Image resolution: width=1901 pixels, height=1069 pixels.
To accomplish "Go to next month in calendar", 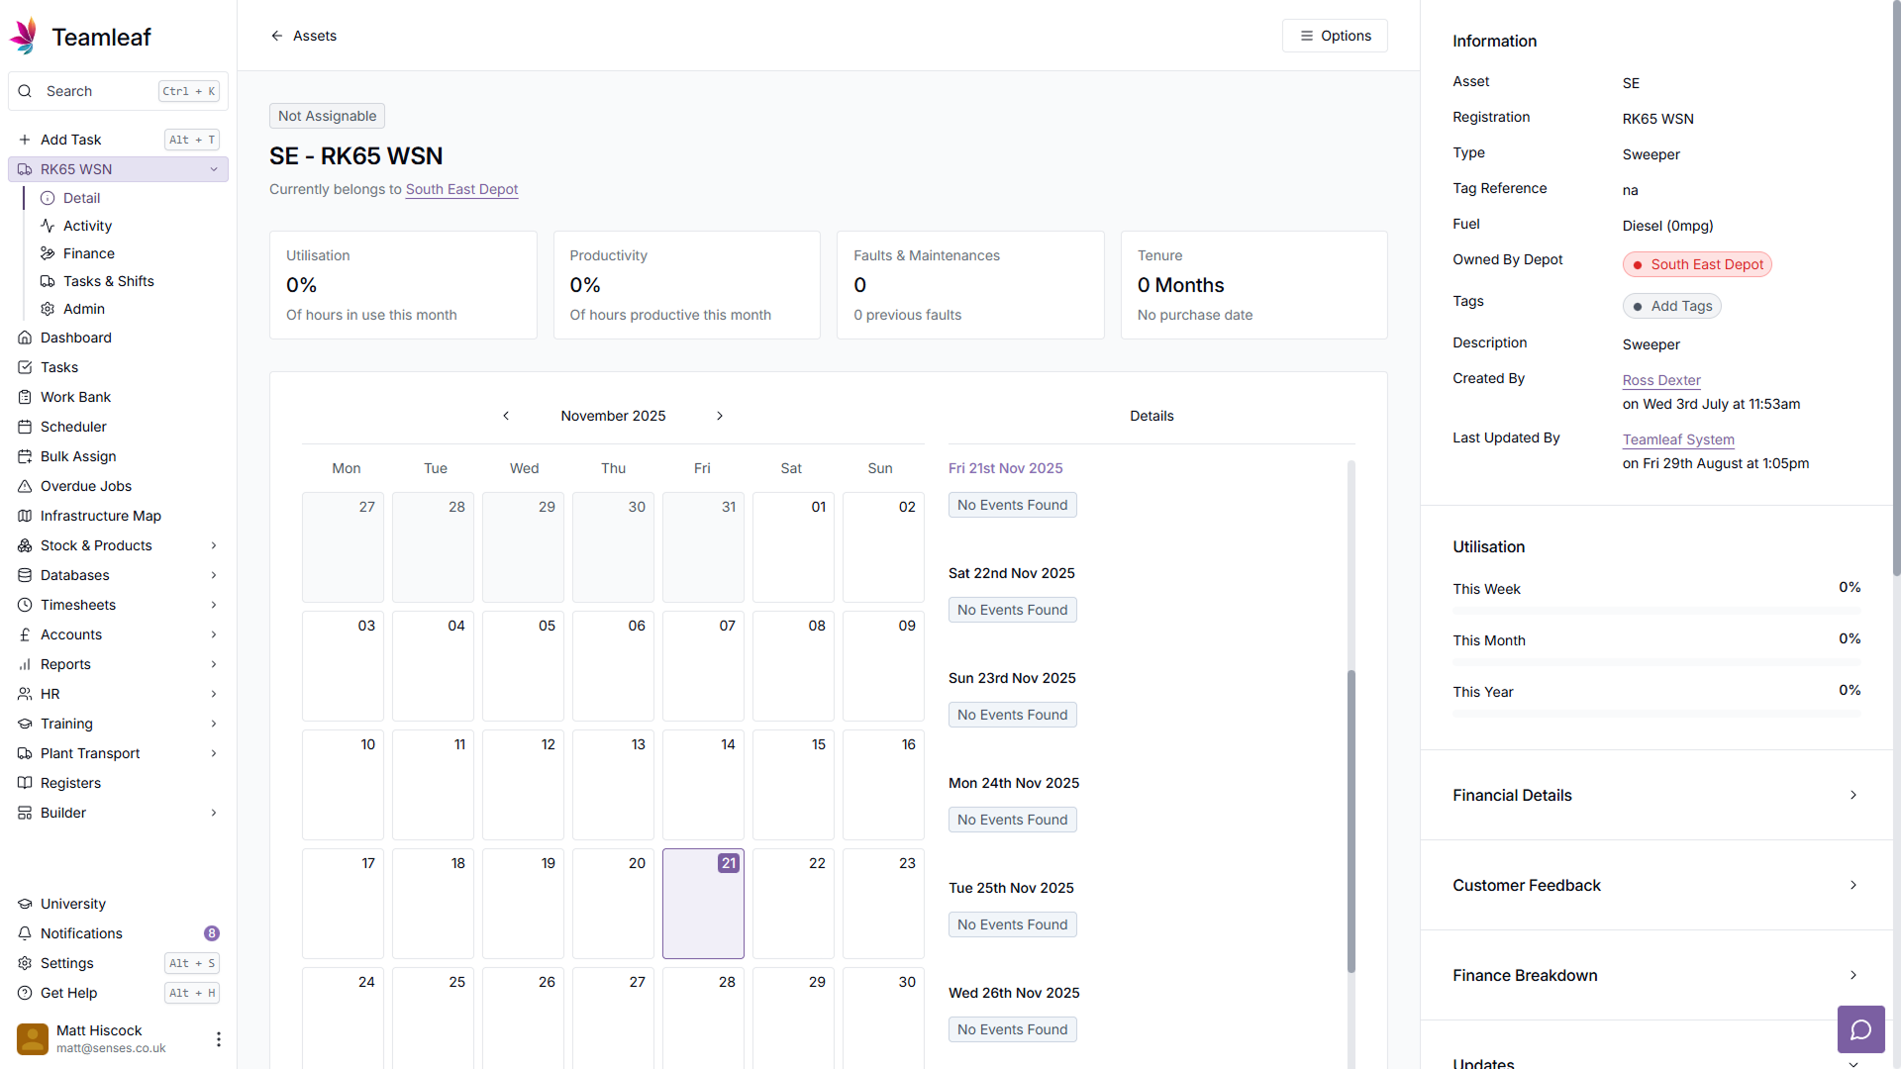I will pyautogui.click(x=720, y=416).
